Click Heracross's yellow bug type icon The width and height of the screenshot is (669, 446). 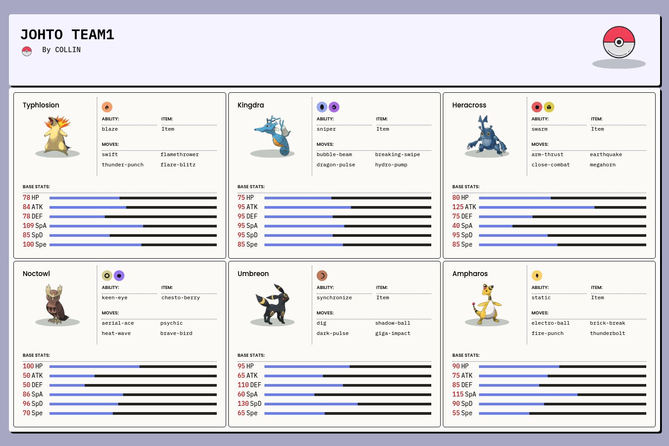pyautogui.click(x=549, y=107)
